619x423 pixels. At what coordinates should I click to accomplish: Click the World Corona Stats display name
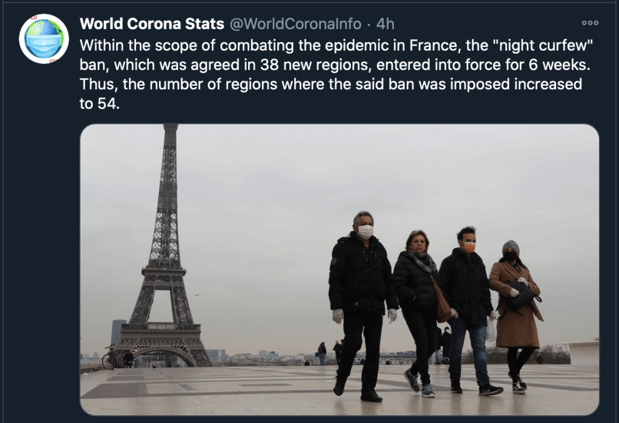[152, 24]
